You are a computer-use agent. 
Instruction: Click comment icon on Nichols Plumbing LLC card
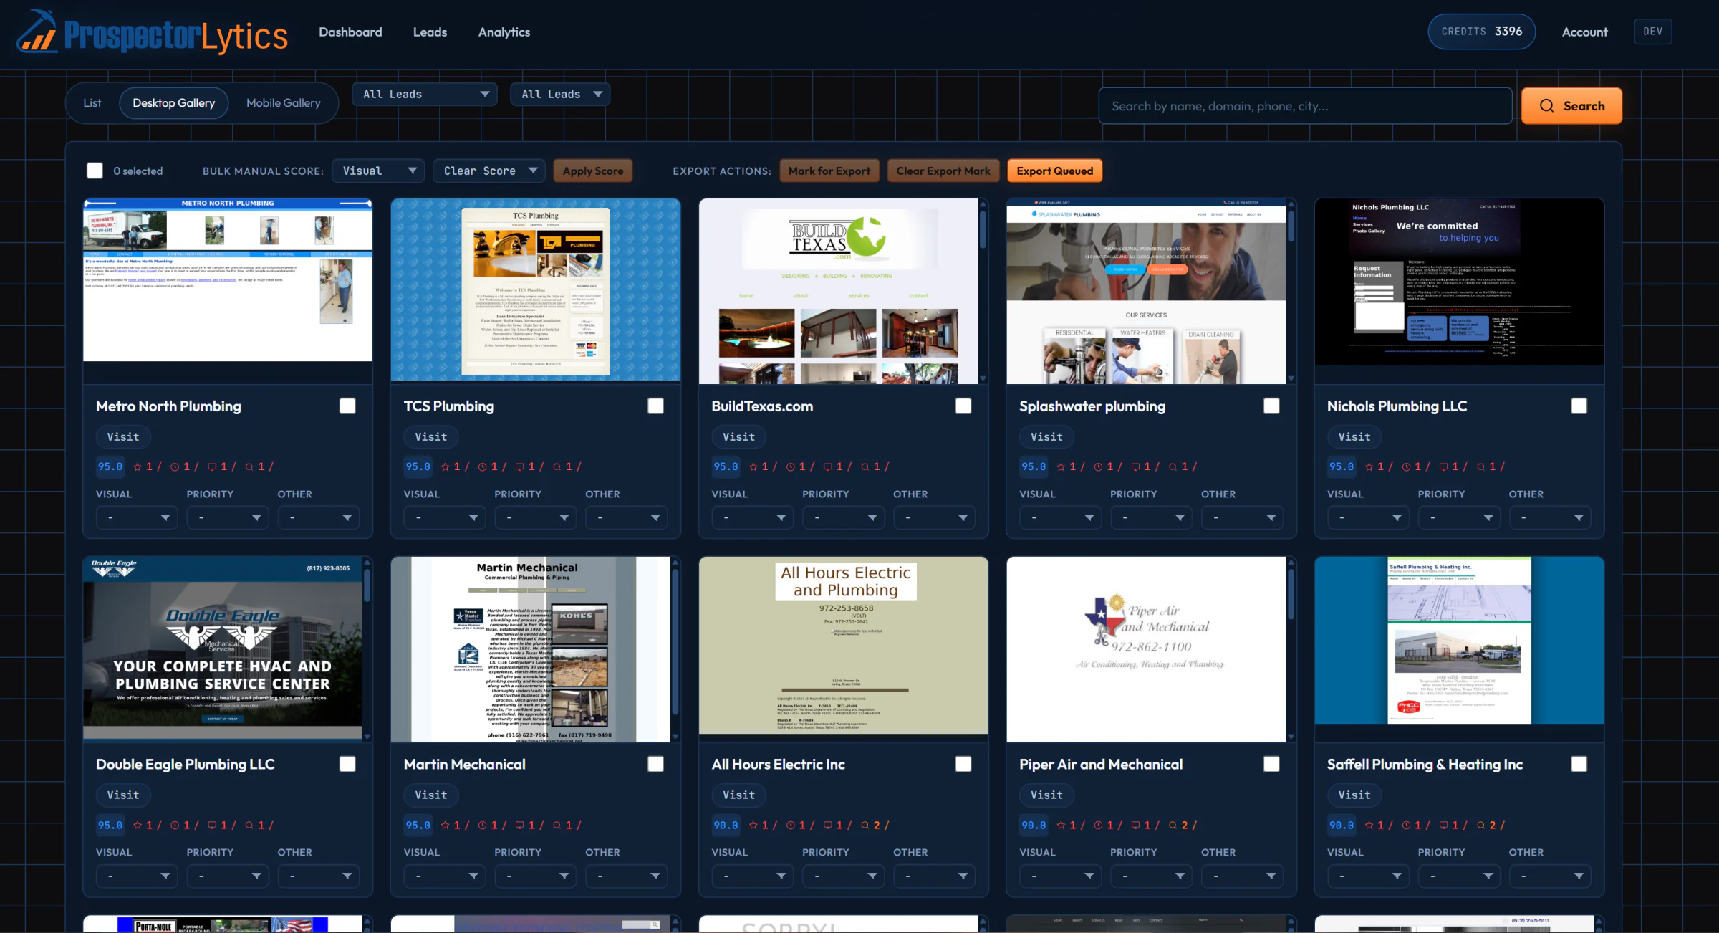click(x=1444, y=467)
